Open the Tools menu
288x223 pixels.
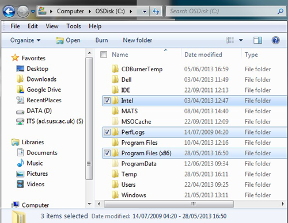(74, 26)
